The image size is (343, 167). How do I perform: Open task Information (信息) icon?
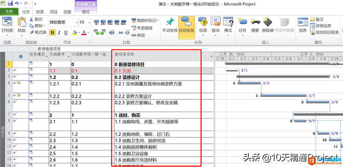pyautogui.click(x=303, y=22)
